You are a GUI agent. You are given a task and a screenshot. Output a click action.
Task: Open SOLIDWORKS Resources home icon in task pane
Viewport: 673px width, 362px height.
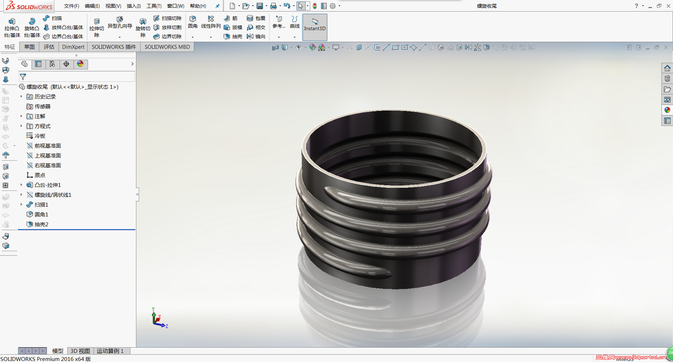667,68
